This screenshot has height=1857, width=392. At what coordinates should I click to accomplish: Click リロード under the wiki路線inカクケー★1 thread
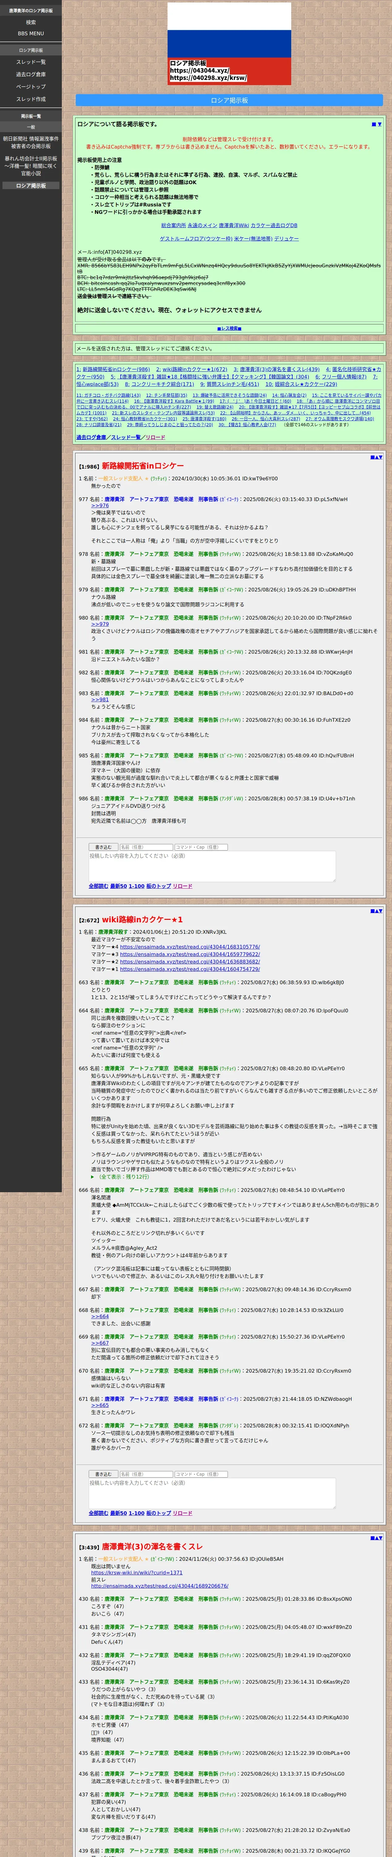pyautogui.click(x=182, y=1513)
